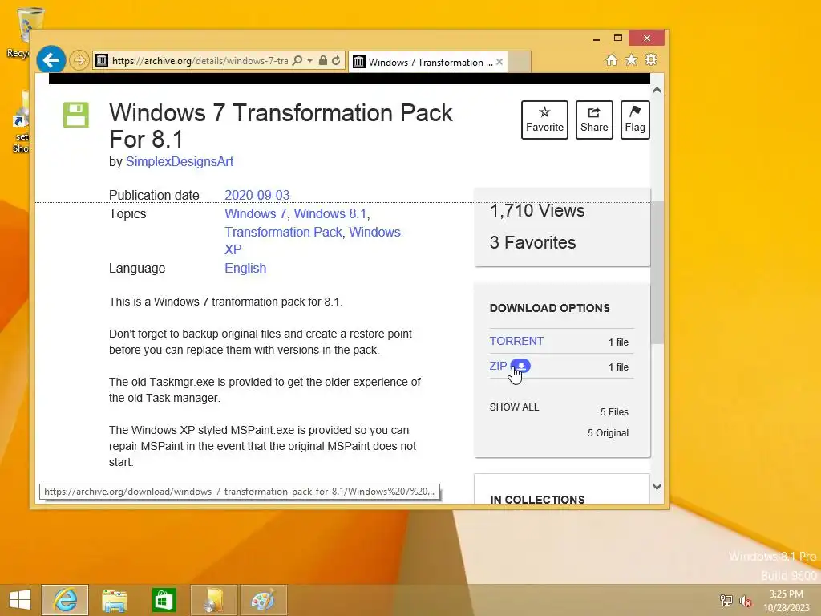Click the address bar URL field
Screen dimensions: 821x616
199,61
